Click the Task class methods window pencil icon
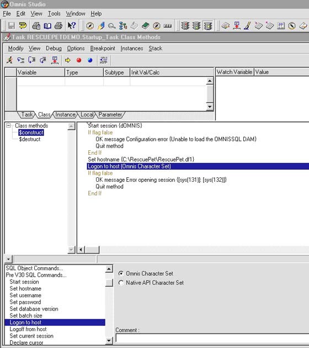Screen dimensions: 309x348 (x=7, y=37)
